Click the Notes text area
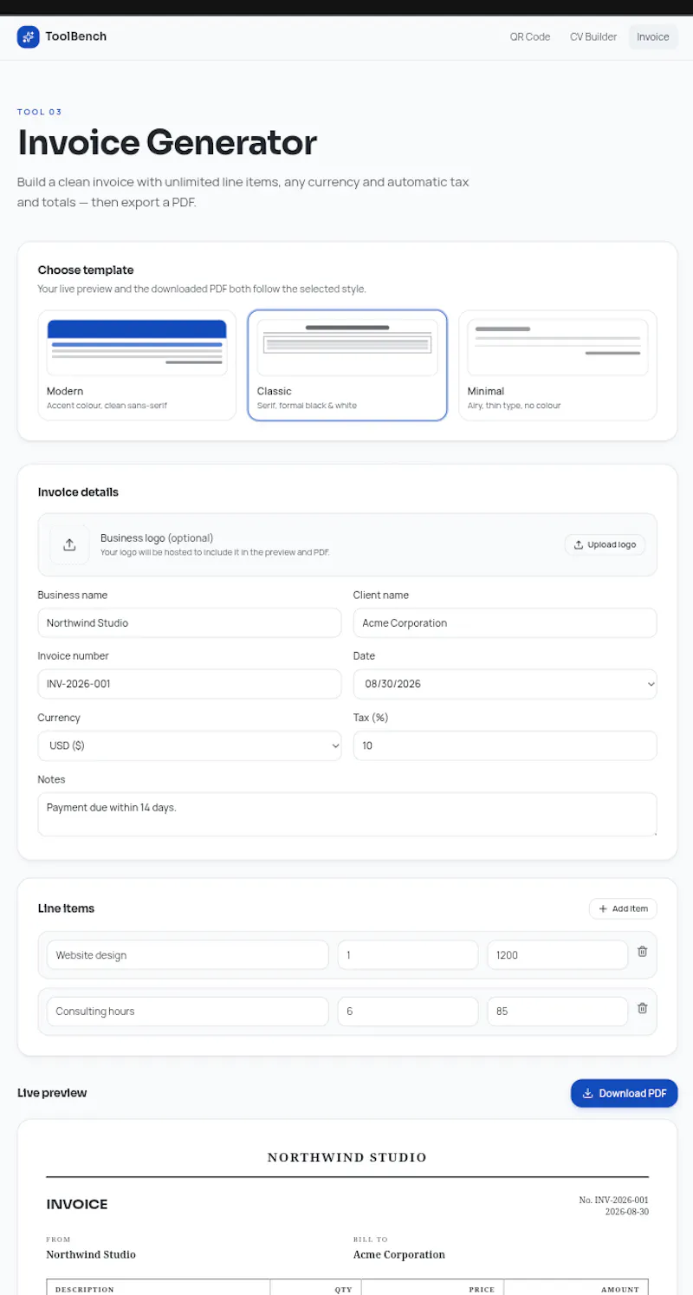Image resolution: width=693 pixels, height=1295 pixels. (x=347, y=814)
